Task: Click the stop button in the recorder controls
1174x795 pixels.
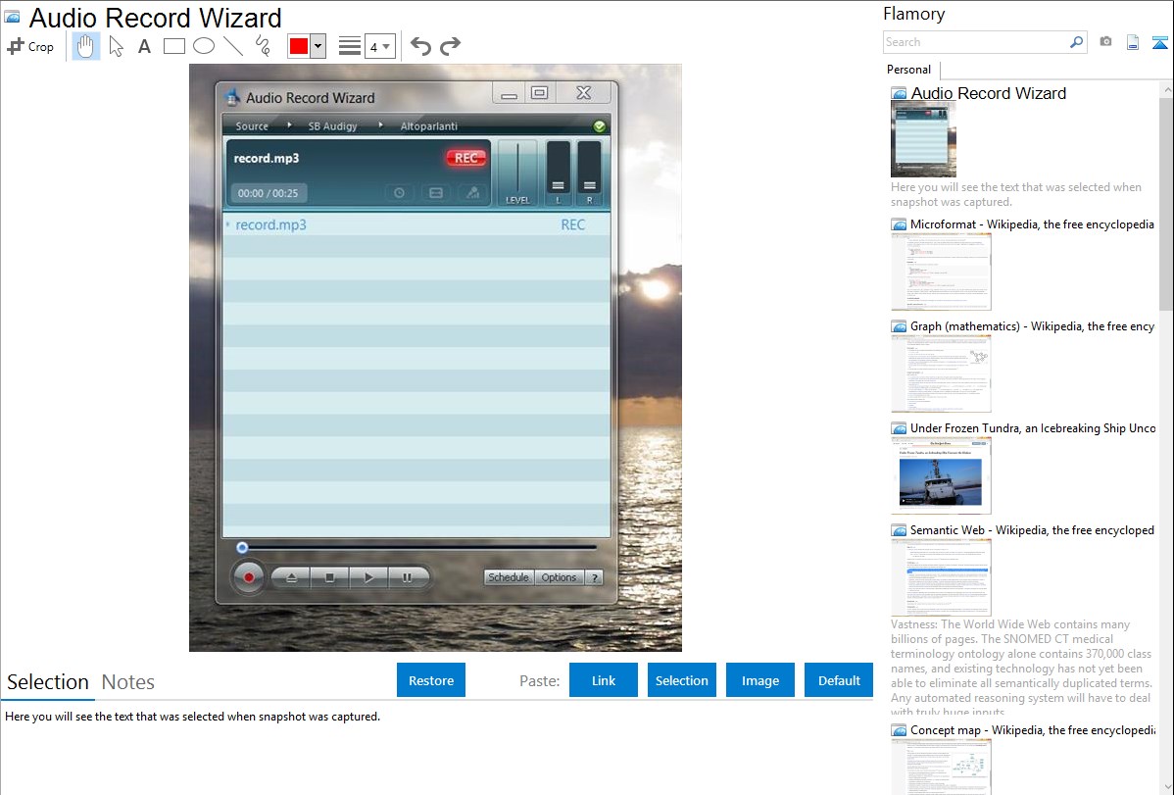Action: [329, 577]
